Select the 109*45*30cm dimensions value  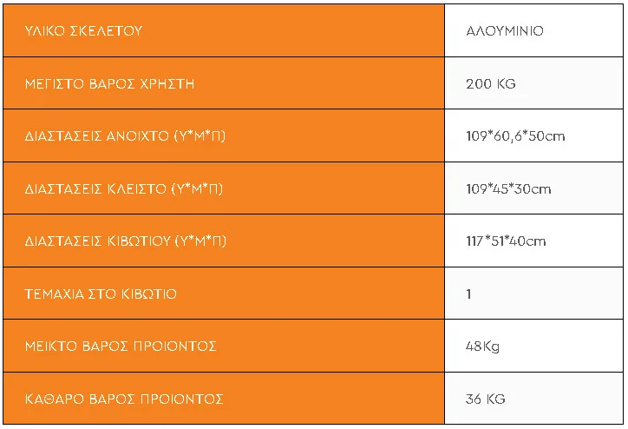click(508, 188)
